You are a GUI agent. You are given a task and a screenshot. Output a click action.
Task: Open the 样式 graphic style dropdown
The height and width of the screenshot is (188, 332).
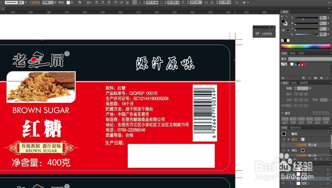[x=72, y=3]
